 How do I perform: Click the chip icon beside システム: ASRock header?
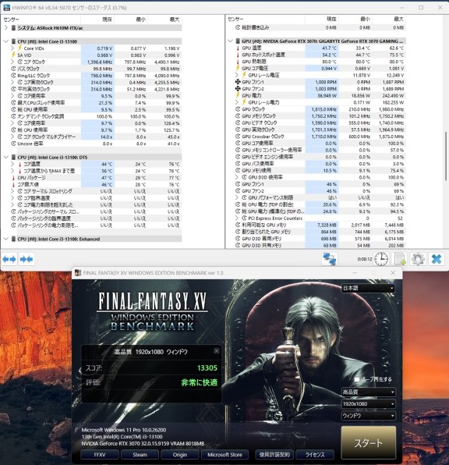pos(13,28)
